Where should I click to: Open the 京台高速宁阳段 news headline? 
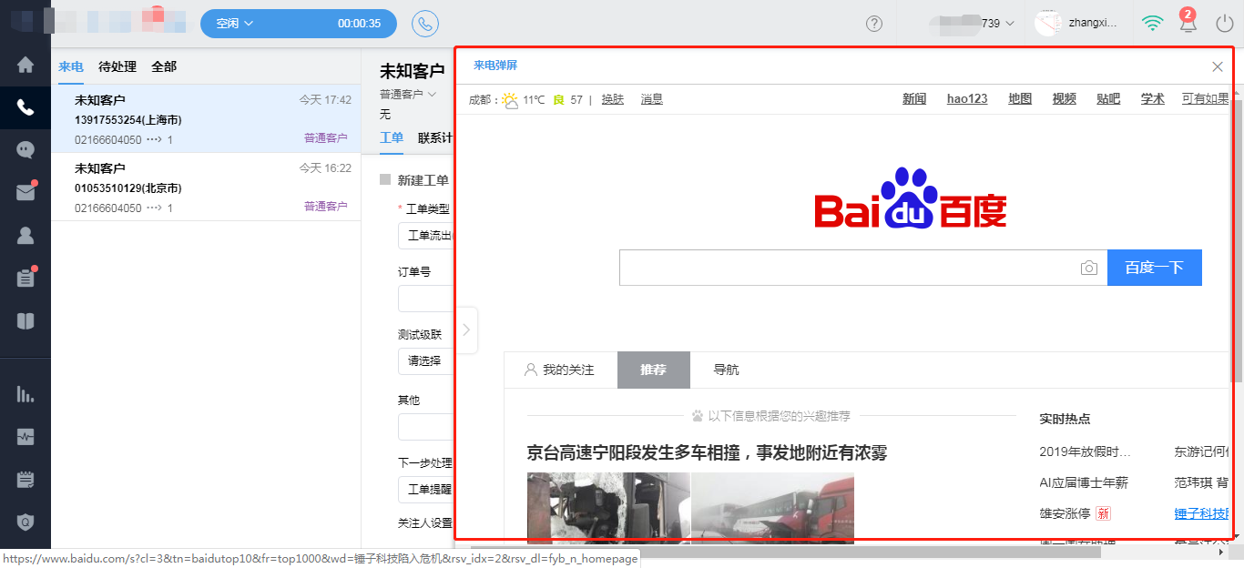707,452
